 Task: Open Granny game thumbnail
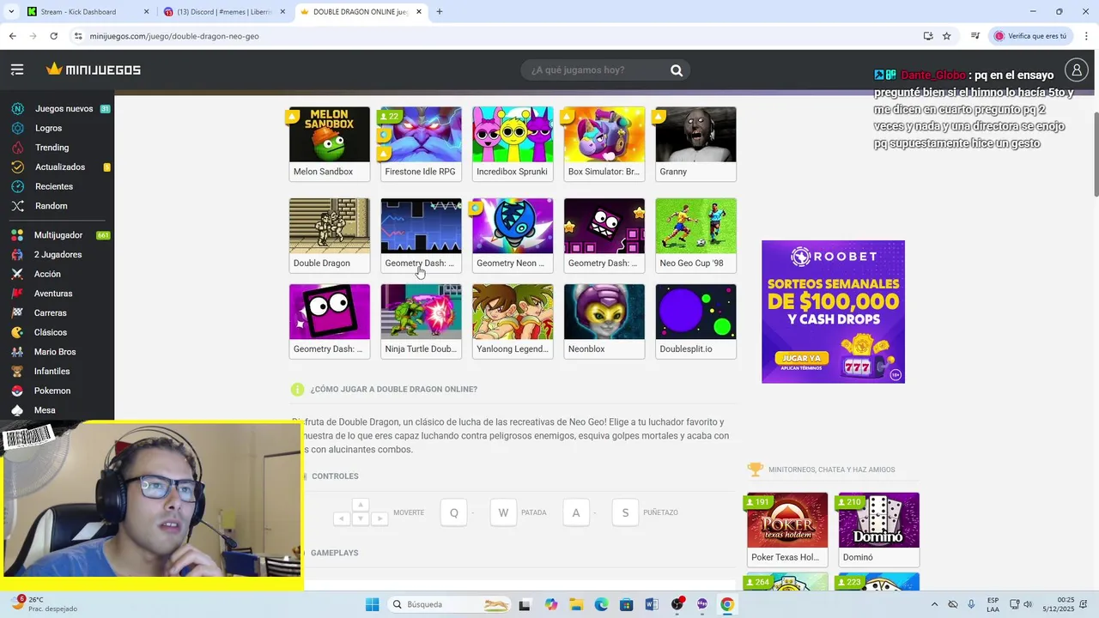point(695,135)
